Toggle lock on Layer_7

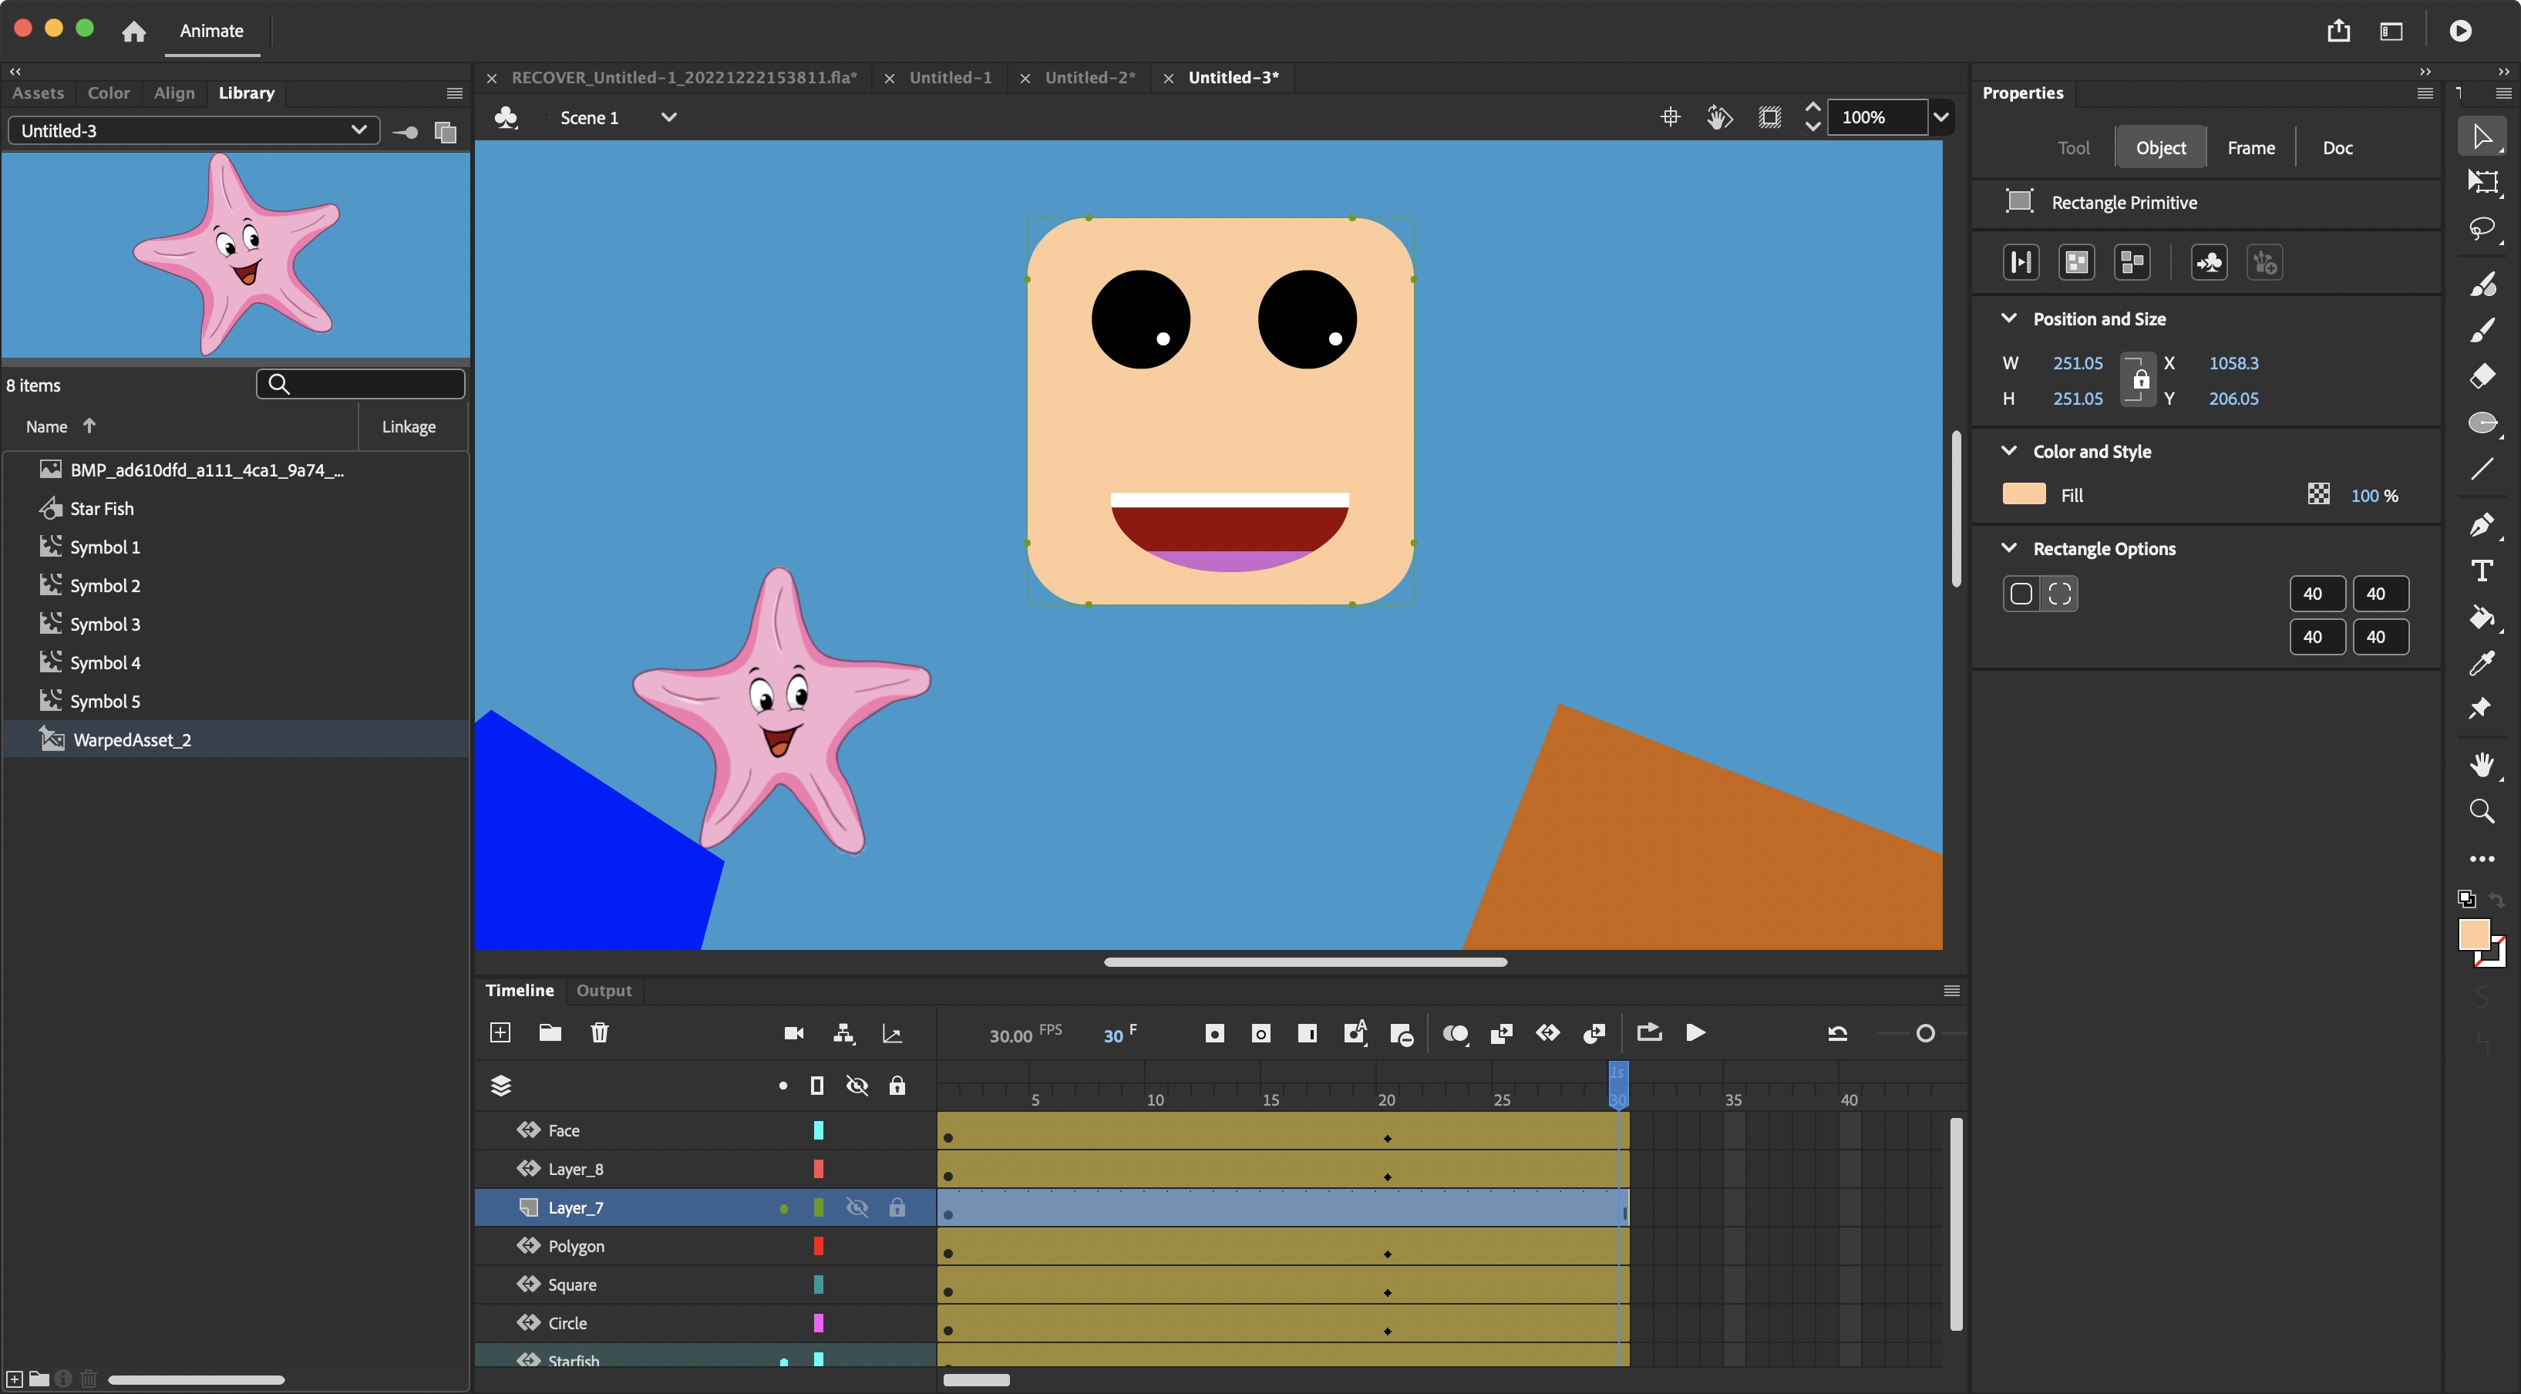[897, 1208]
